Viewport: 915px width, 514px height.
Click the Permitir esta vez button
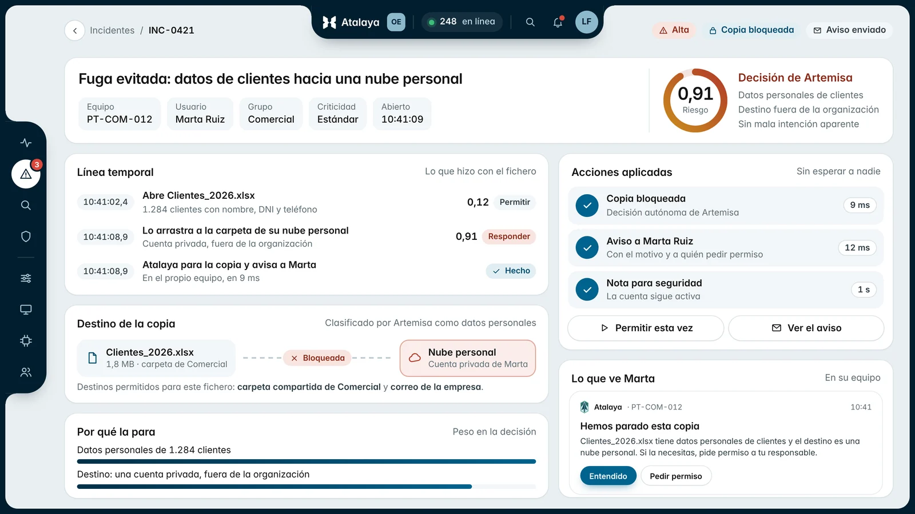pos(646,328)
